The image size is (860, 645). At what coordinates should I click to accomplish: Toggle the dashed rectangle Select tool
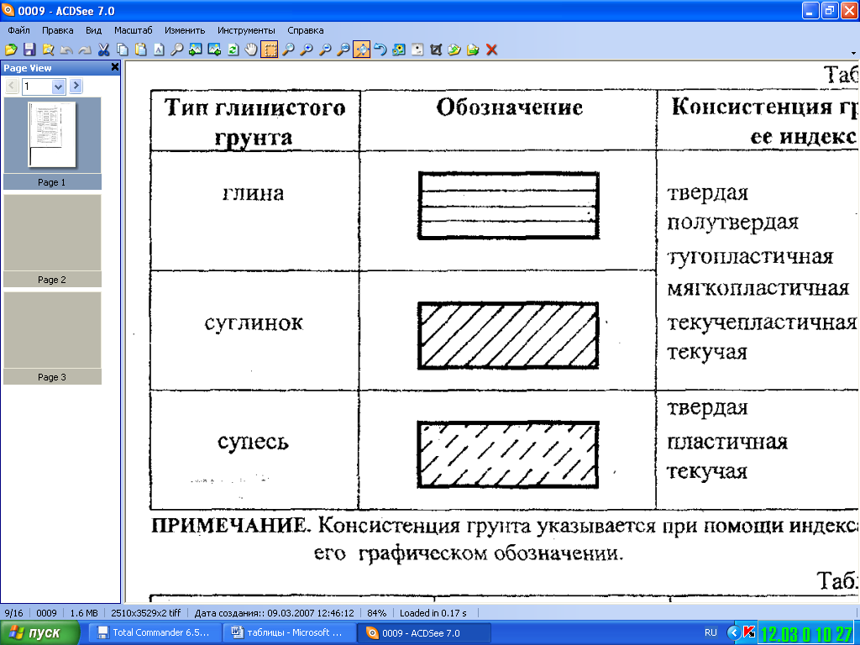pyautogui.click(x=270, y=50)
